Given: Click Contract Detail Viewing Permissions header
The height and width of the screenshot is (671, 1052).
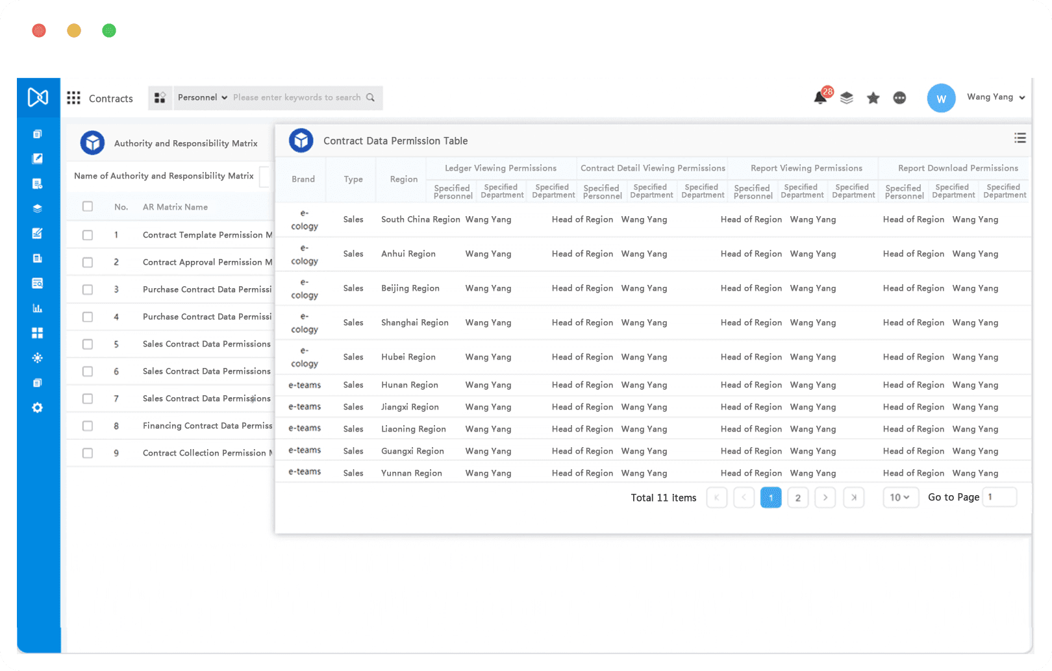Looking at the screenshot, I should pos(653,168).
